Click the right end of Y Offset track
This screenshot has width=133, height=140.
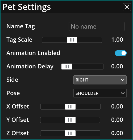pos(99,120)
